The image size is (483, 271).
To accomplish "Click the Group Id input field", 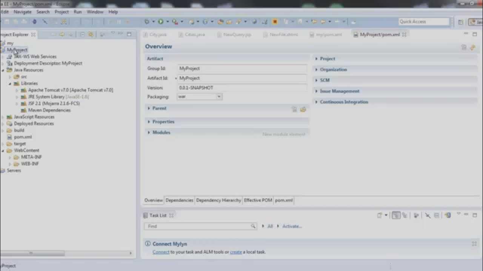I will coord(242,69).
